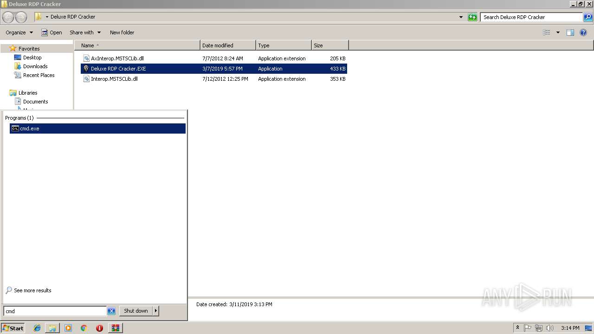Click the search magnifier icon

point(588,17)
